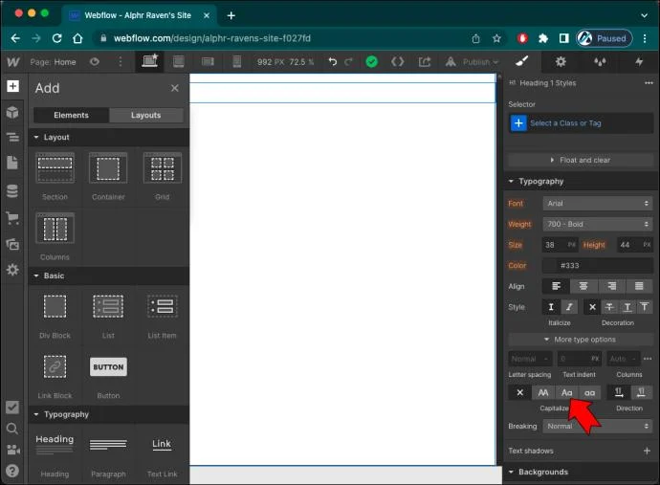Set capitalize to all caps AA

543,392
